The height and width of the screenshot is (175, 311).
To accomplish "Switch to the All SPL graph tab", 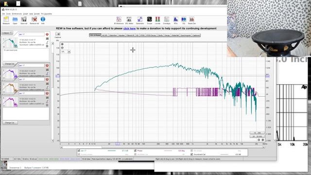I will point(105,35).
